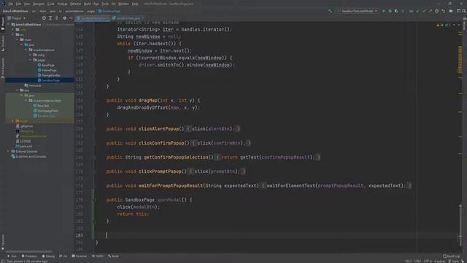Open the Project view selector dropdown
467x263 pixels.
17,18
